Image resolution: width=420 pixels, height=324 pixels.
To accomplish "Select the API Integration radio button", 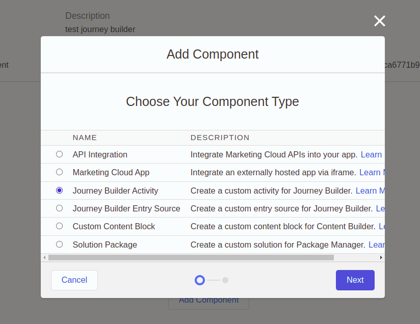I will point(60,154).
